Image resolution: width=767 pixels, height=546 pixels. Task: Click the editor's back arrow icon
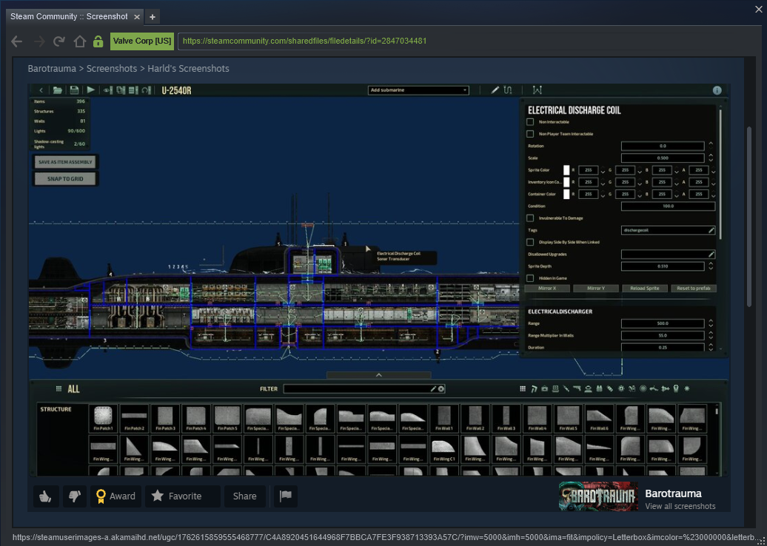(41, 90)
